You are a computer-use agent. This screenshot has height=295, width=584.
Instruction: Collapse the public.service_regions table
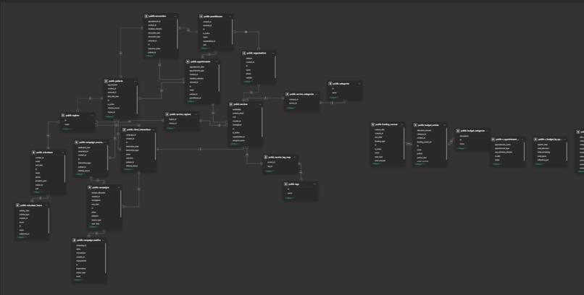(x=171, y=128)
